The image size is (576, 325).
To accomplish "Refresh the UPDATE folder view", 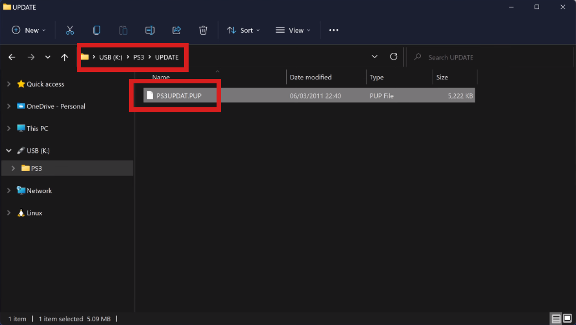I will [x=394, y=57].
